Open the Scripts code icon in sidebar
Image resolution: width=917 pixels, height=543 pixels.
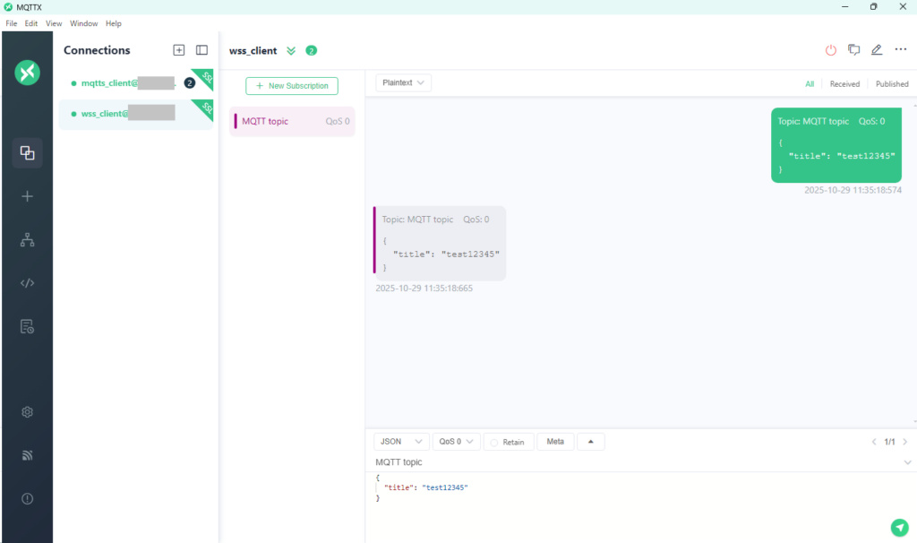pyautogui.click(x=27, y=283)
